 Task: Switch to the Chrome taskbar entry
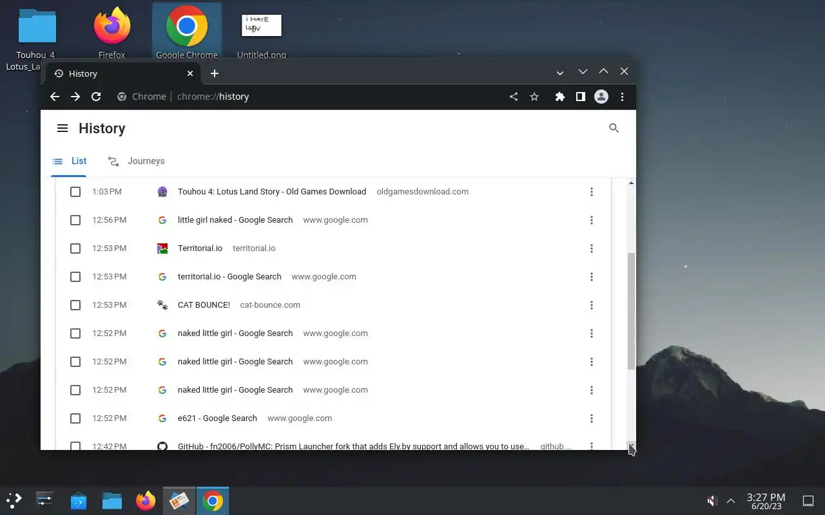tap(213, 500)
